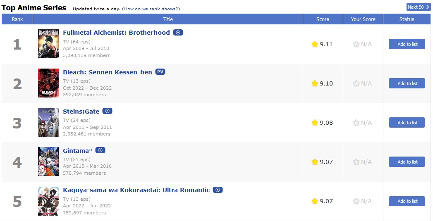Watch the Steins;Gate episode video icon
433x221 pixels.
click(107, 111)
